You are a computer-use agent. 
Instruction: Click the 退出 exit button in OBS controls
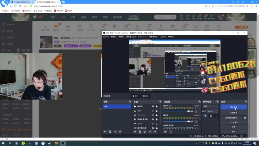233,132
